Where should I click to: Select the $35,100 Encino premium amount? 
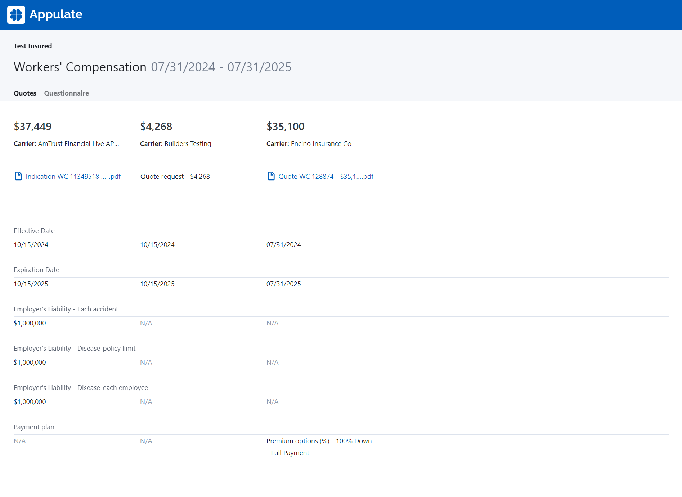(285, 127)
